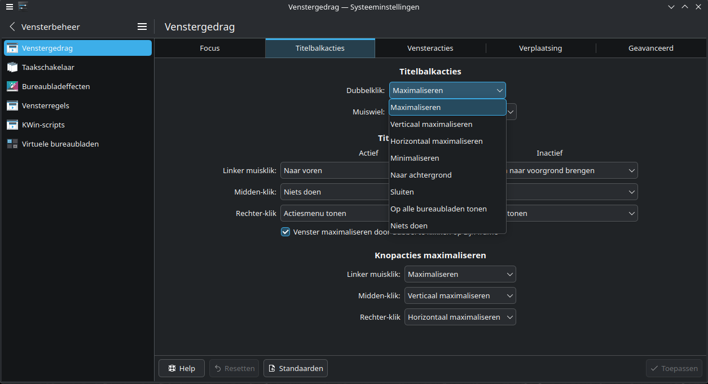This screenshot has width=708, height=384.
Task: Open the application menu in title bar
Action: [9, 7]
